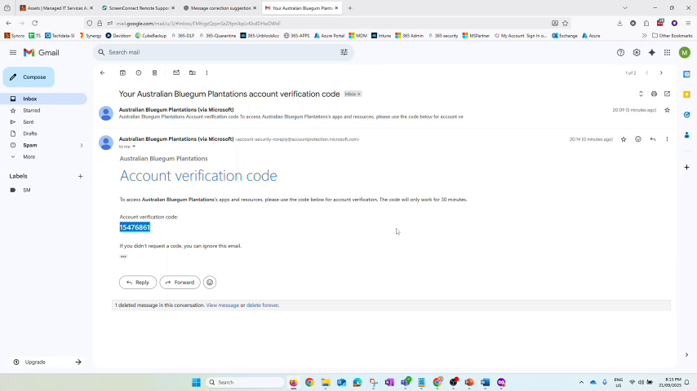
Task: Open More options in mail toolbar
Action: click(x=206, y=72)
